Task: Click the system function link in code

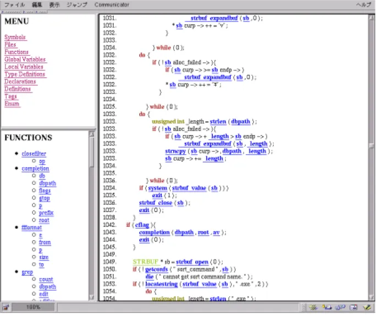Action: tap(158, 188)
